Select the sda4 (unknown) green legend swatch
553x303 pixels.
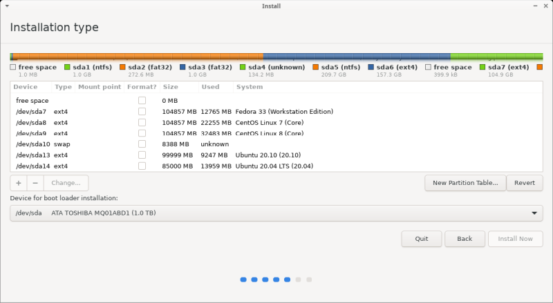pyautogui.click(x=243, y=67)
